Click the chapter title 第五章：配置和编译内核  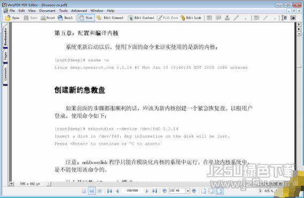point(86,33)
